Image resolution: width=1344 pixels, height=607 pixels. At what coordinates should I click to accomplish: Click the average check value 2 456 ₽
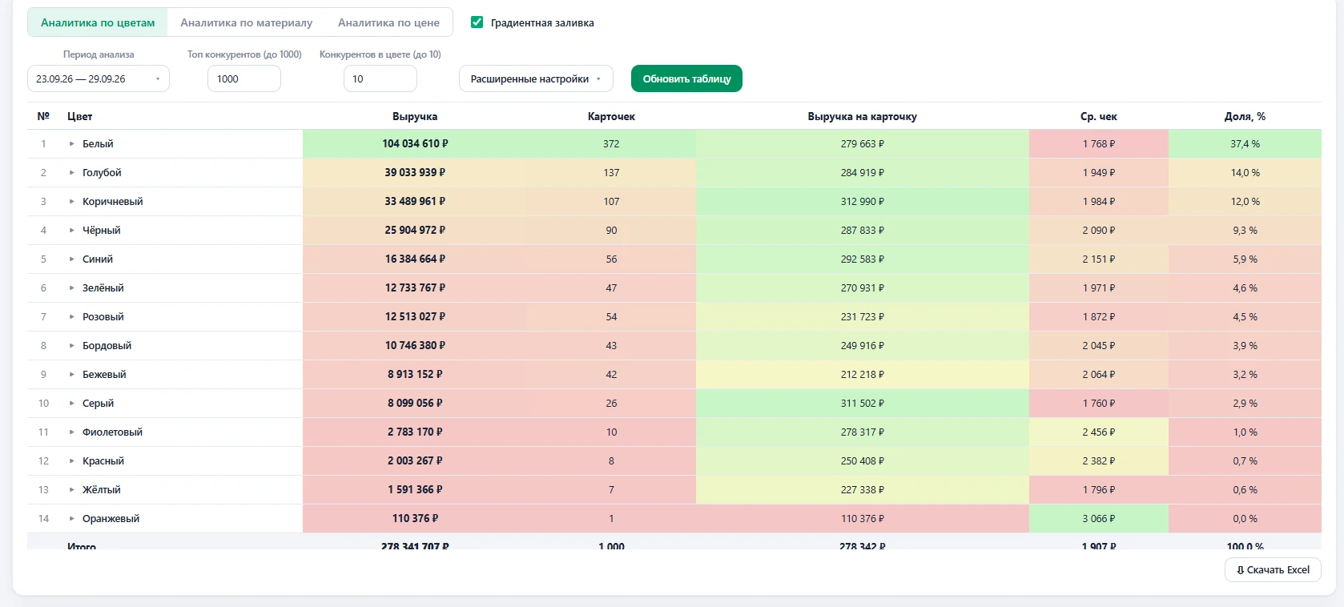1099,432
